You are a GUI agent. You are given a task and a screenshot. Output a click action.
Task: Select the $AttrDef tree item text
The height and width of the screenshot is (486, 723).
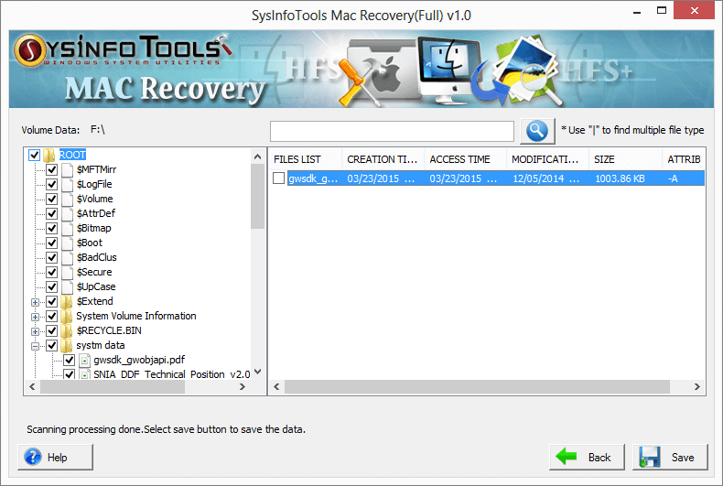96,213
